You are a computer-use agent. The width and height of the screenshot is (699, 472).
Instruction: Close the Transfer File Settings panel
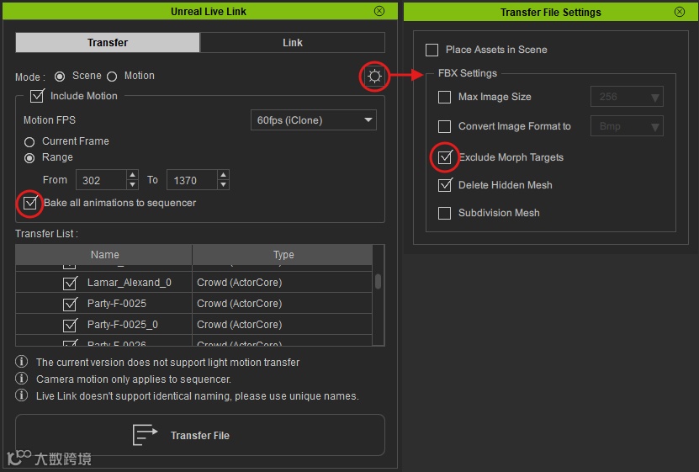(x=680, y=12)
